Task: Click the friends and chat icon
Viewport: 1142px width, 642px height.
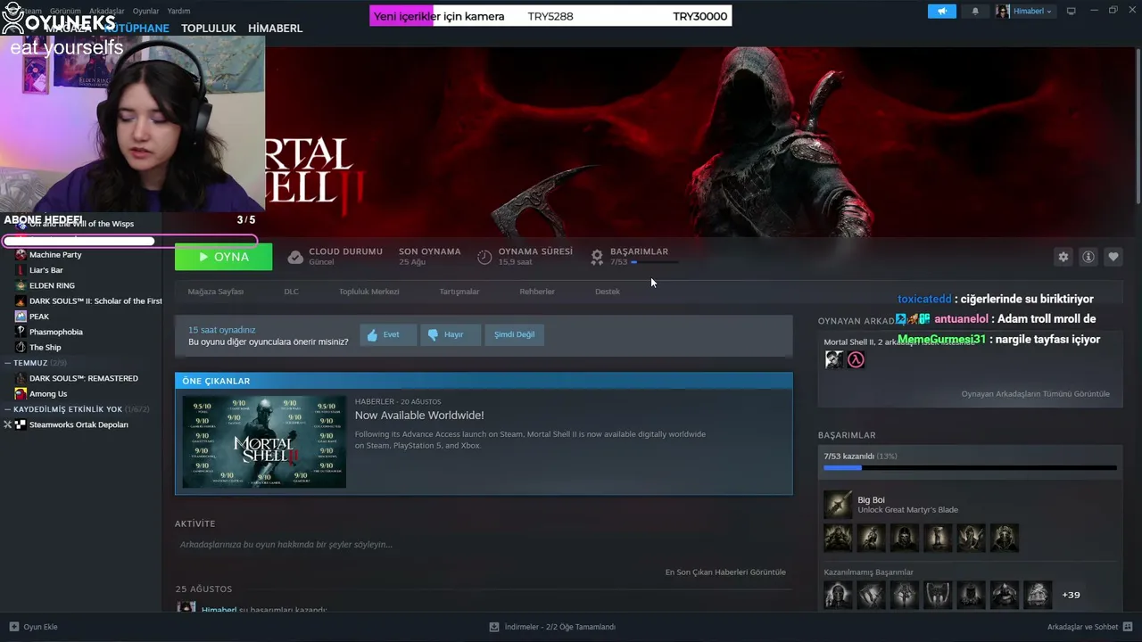Action: coord(1129,627)
